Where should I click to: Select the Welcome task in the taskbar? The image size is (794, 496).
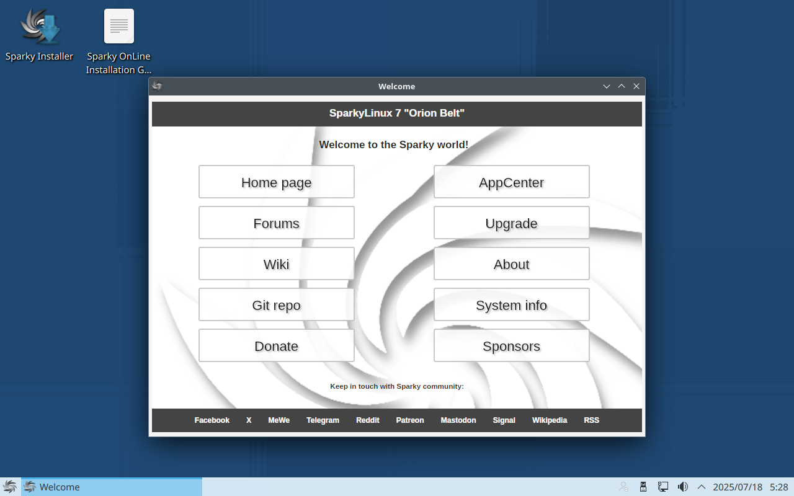[112, 487]
